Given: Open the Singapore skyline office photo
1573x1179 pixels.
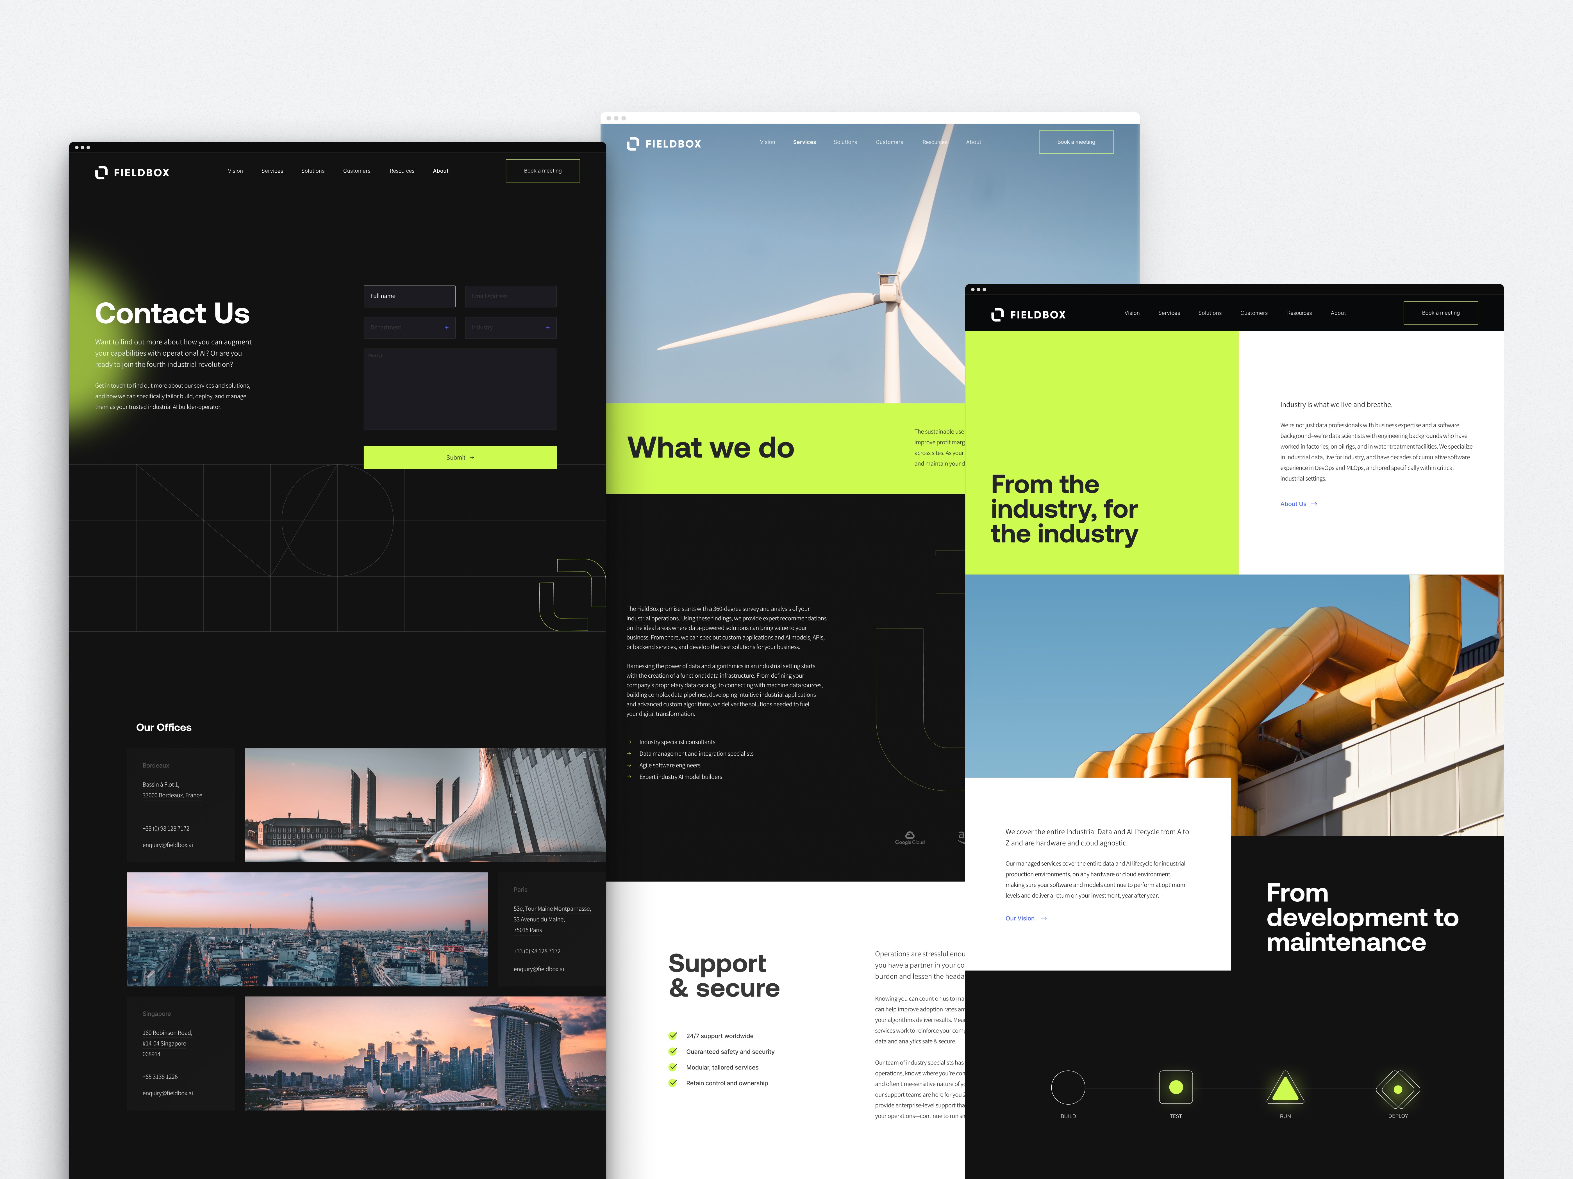Looking at the screenshot, I should pyautogui.click(x=425, y=1053).
